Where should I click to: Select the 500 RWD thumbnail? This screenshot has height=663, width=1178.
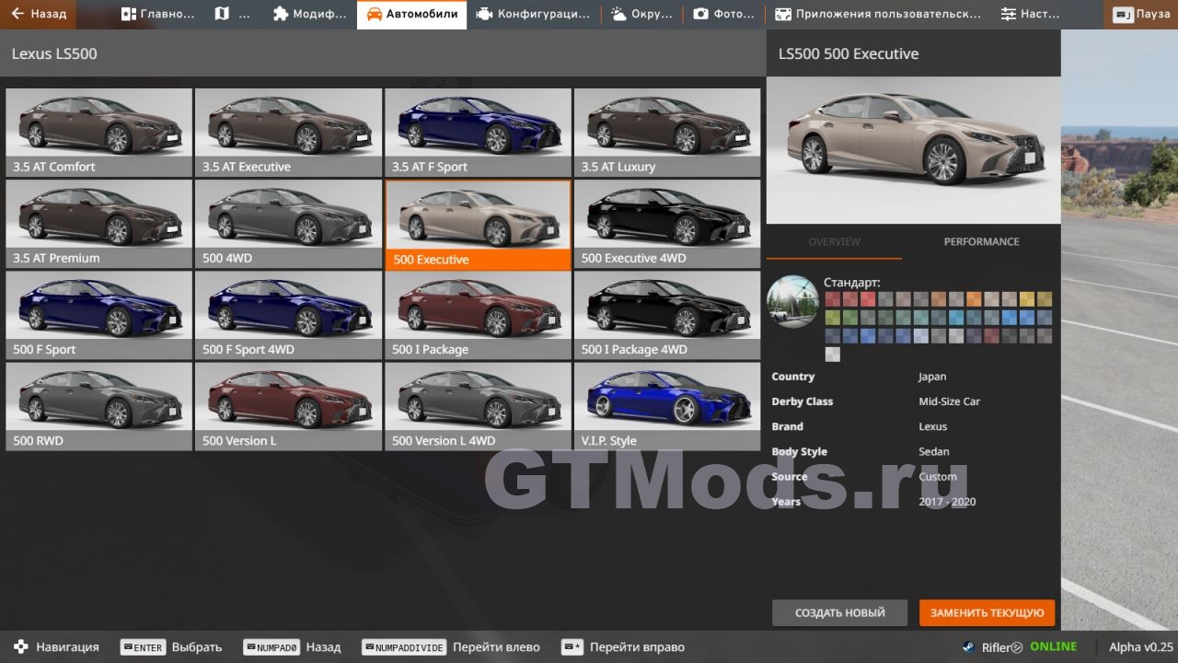point(99,406)
